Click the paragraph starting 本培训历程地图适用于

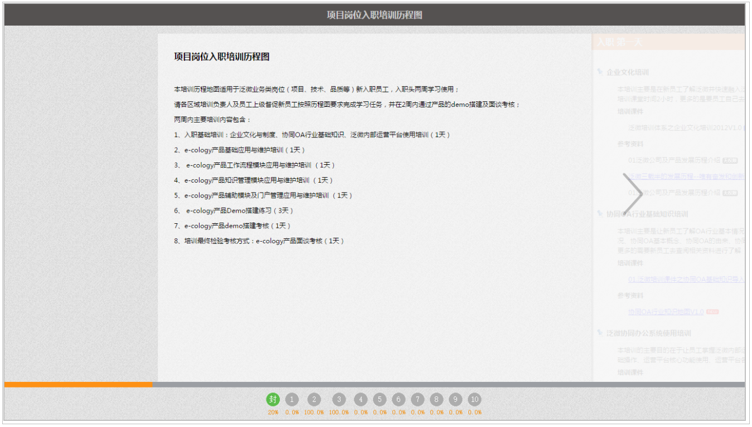point(317,89)
